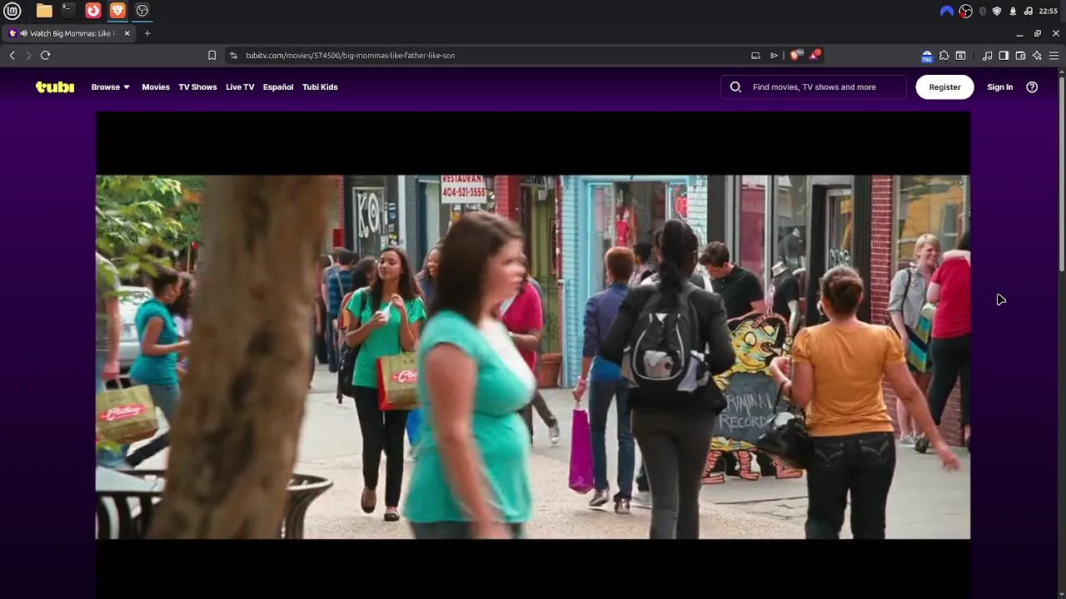Mute the tab via speaker icon
This screenshot has width=1066, height=599.
coord(23,33)
